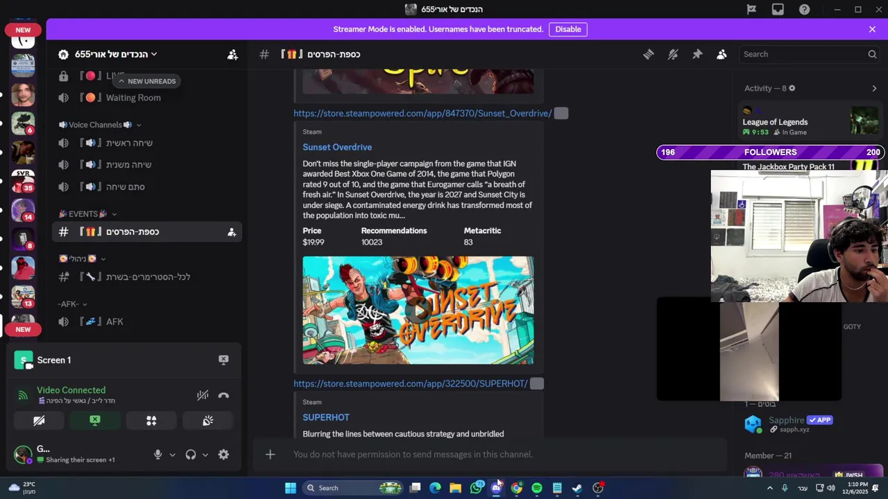The image size is (888, 499).
Task: Click the top NEW unread indicator
Action: tap(23, 30)
